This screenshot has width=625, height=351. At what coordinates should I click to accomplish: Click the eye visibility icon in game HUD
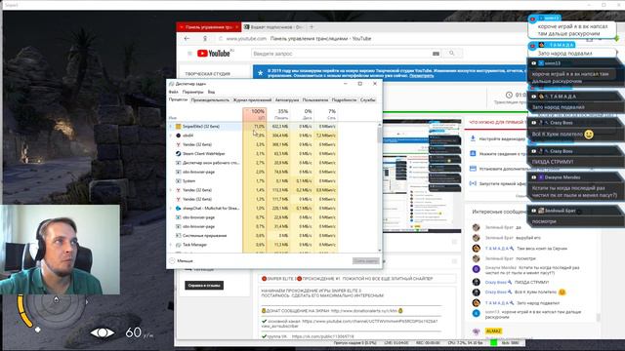point(102,332)
